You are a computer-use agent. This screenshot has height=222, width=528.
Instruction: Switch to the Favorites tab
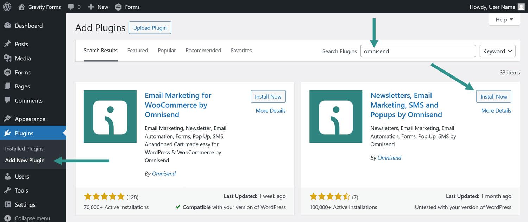(x=241, y=51)
